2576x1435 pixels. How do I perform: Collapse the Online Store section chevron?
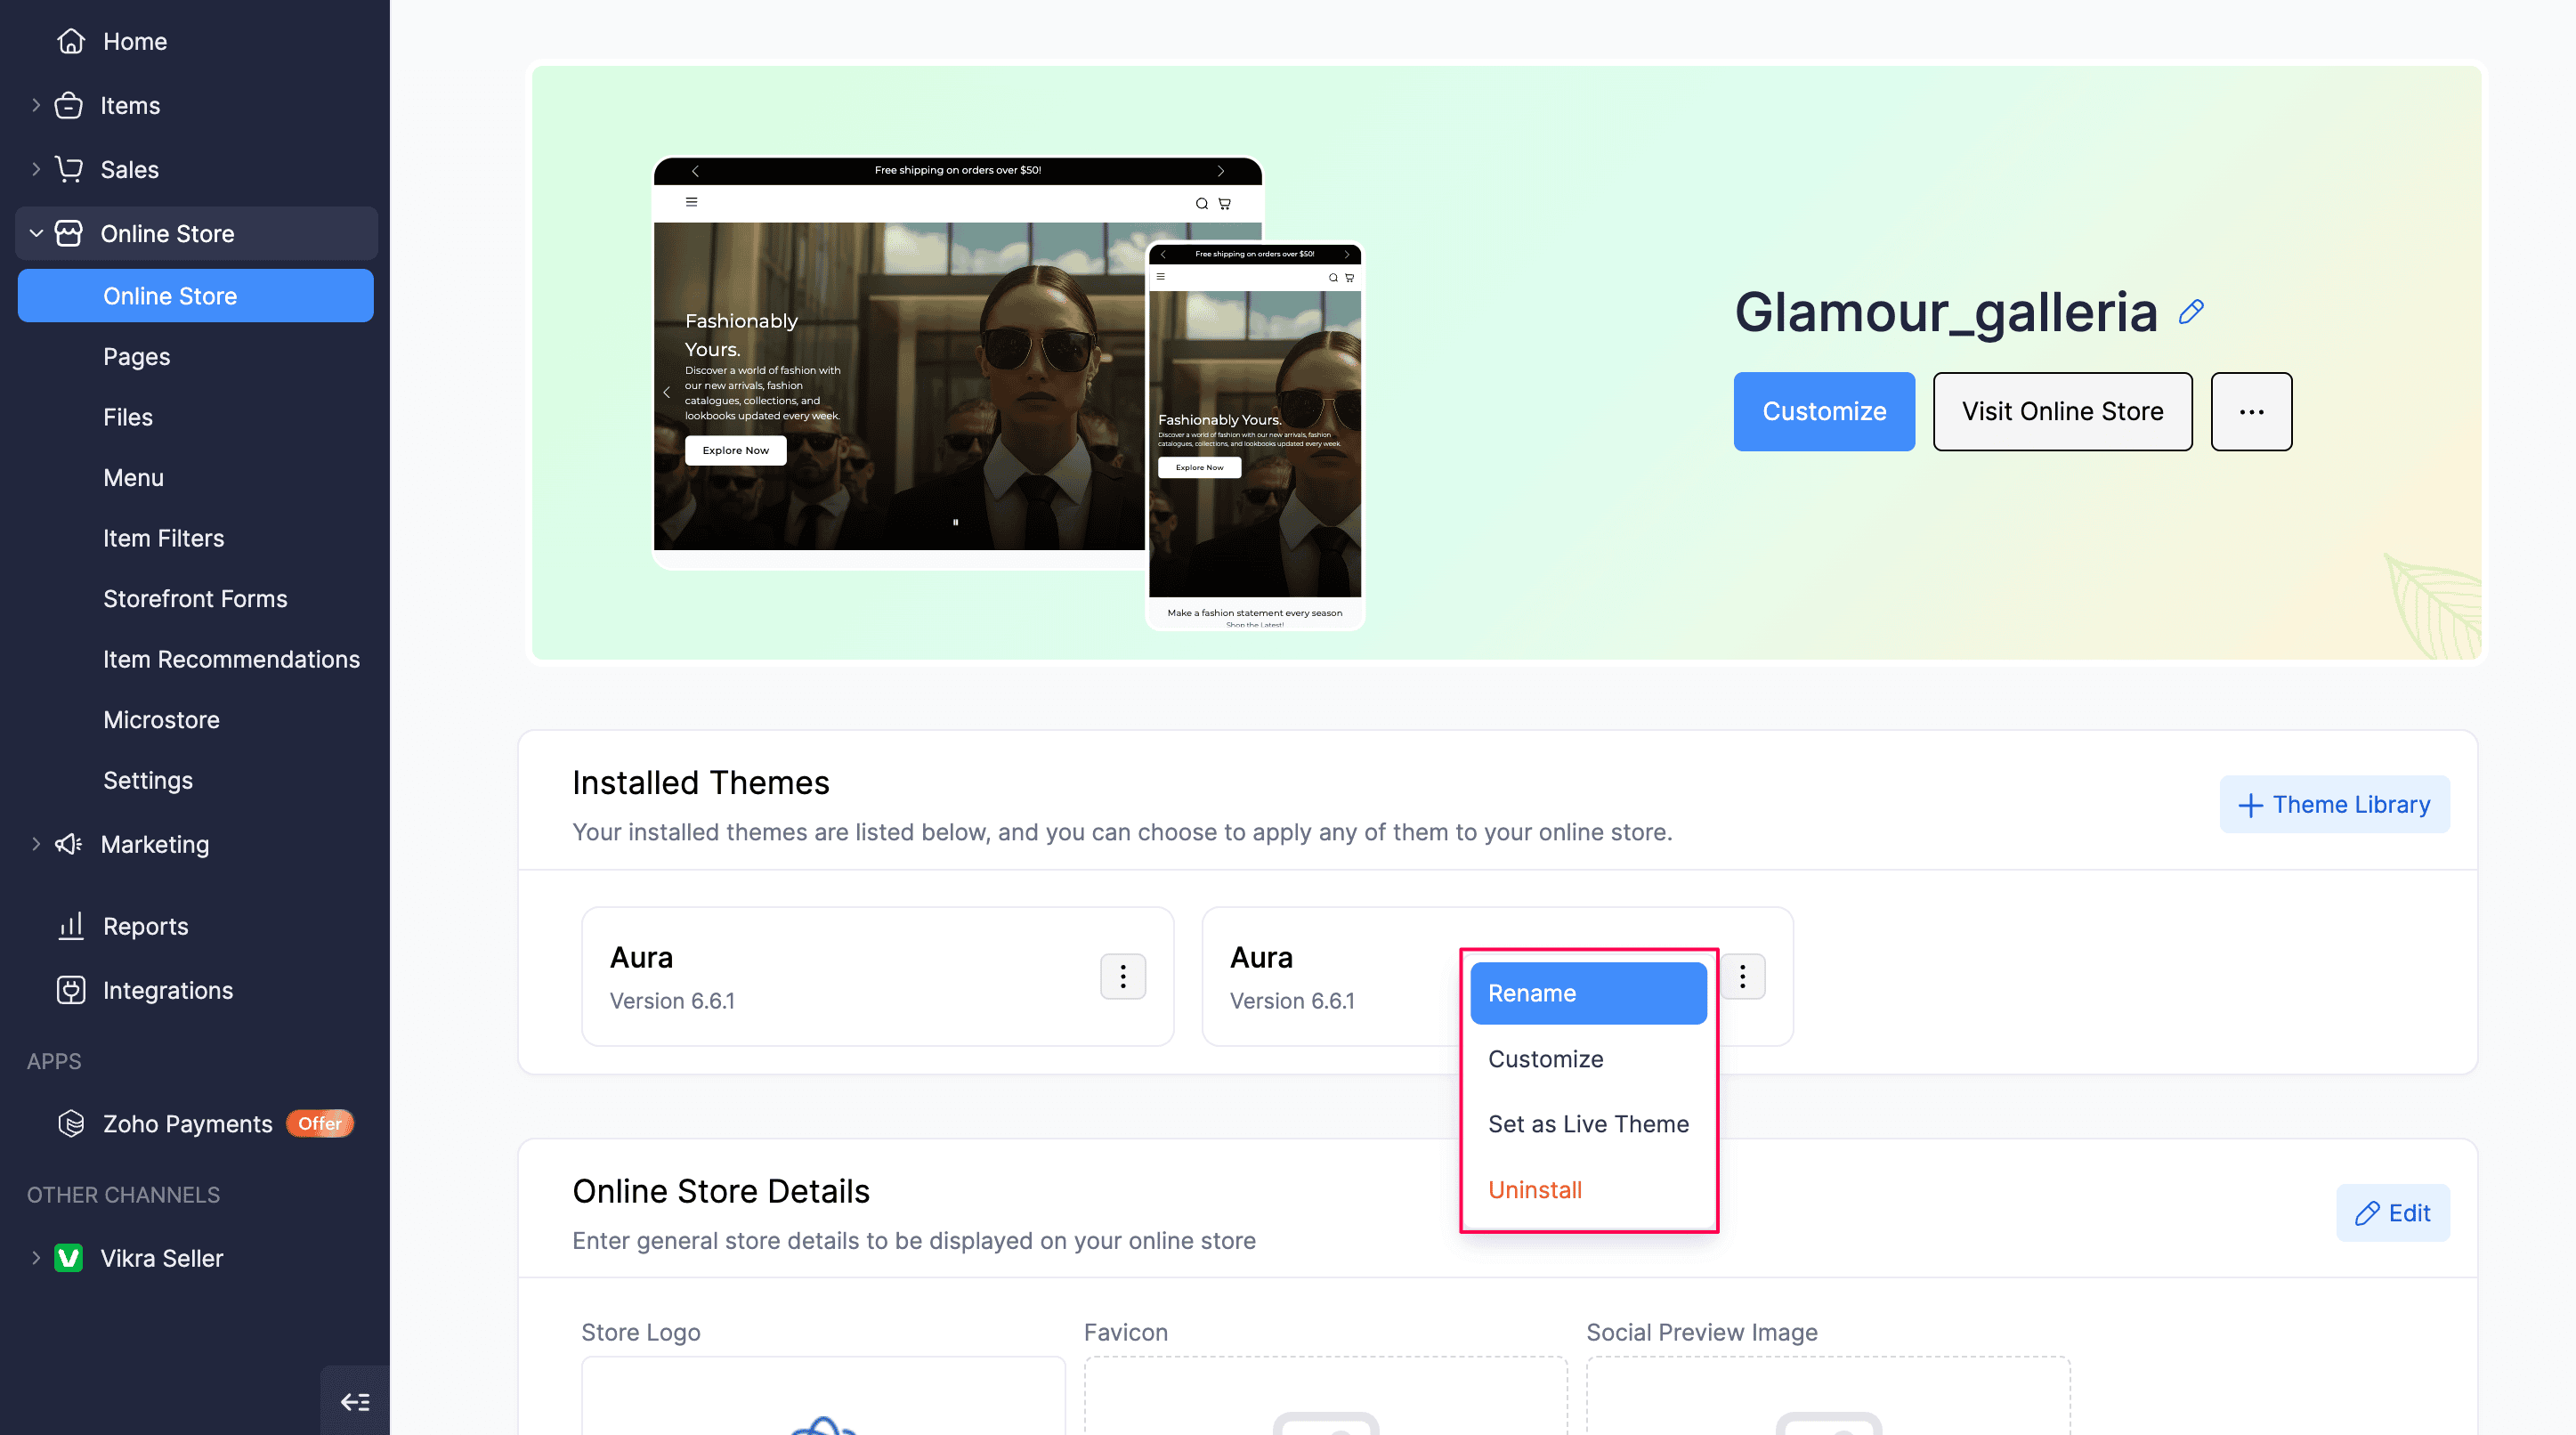[x=36, y=233]
